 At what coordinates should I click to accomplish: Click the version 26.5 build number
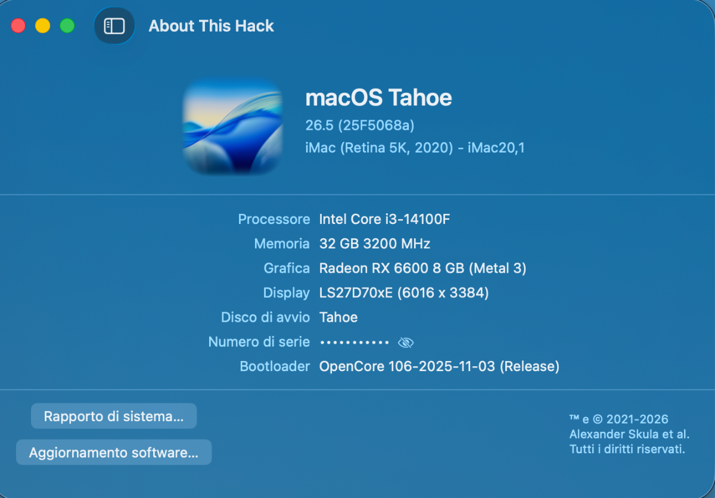point(359,126)
